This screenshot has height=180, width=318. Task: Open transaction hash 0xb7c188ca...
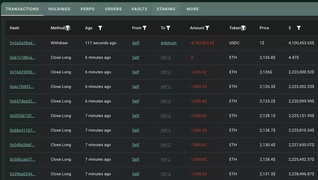[23, 58]
